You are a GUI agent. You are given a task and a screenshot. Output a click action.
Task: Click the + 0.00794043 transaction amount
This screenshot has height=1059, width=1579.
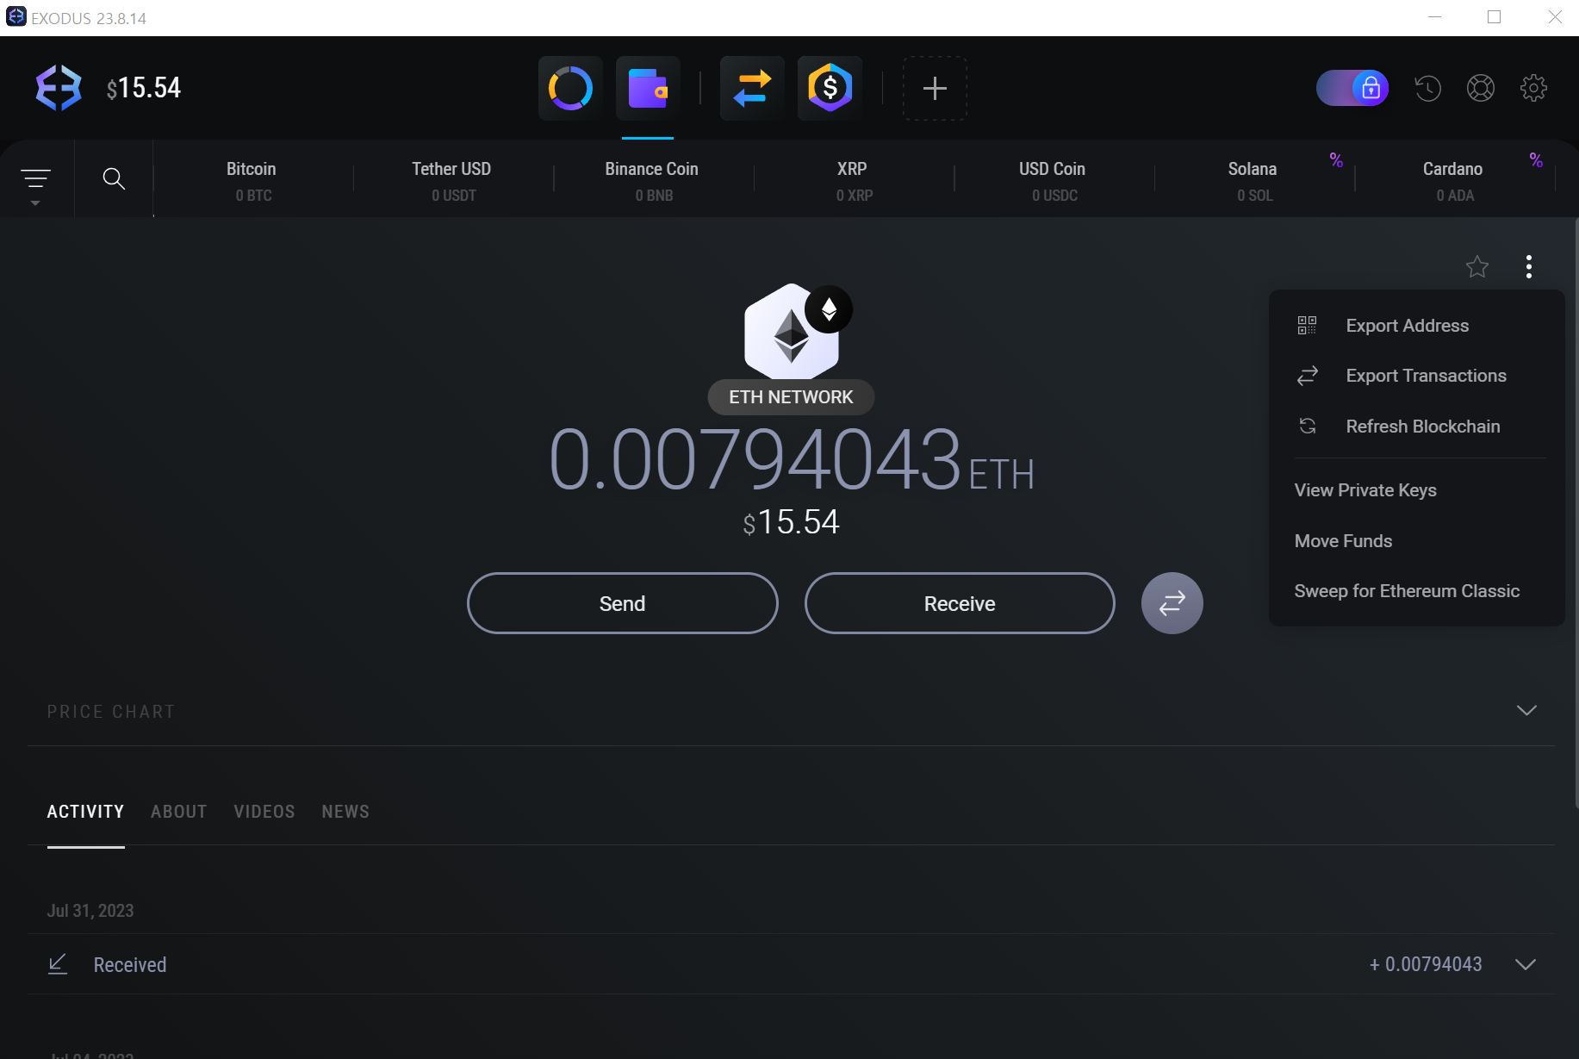pos(1426,964)
